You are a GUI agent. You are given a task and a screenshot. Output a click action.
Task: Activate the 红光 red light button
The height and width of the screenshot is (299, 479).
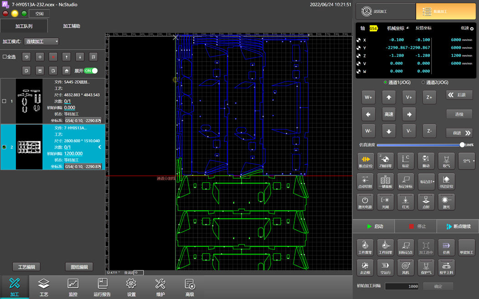pos(405,202)
